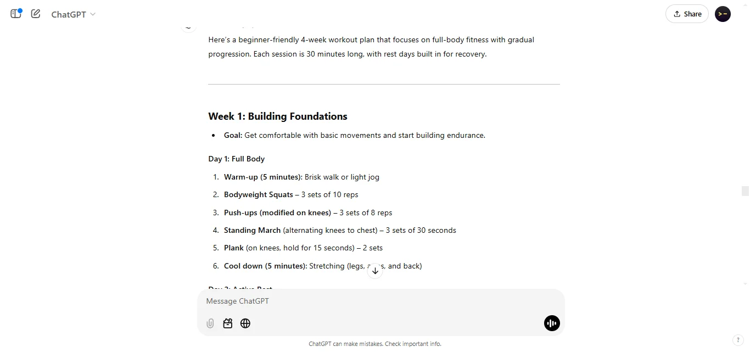Start a new chat with the compose icon
This screenshot has width=750, height=352.
(x=35, y=14)
